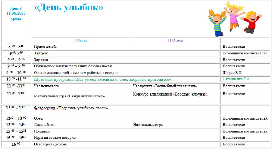Click the time cell '12 00 – 12 25'

coord(16,110)
